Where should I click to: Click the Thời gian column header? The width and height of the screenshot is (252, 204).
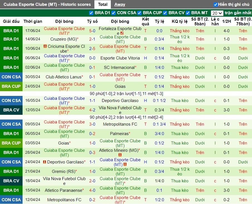coord(33,21)
